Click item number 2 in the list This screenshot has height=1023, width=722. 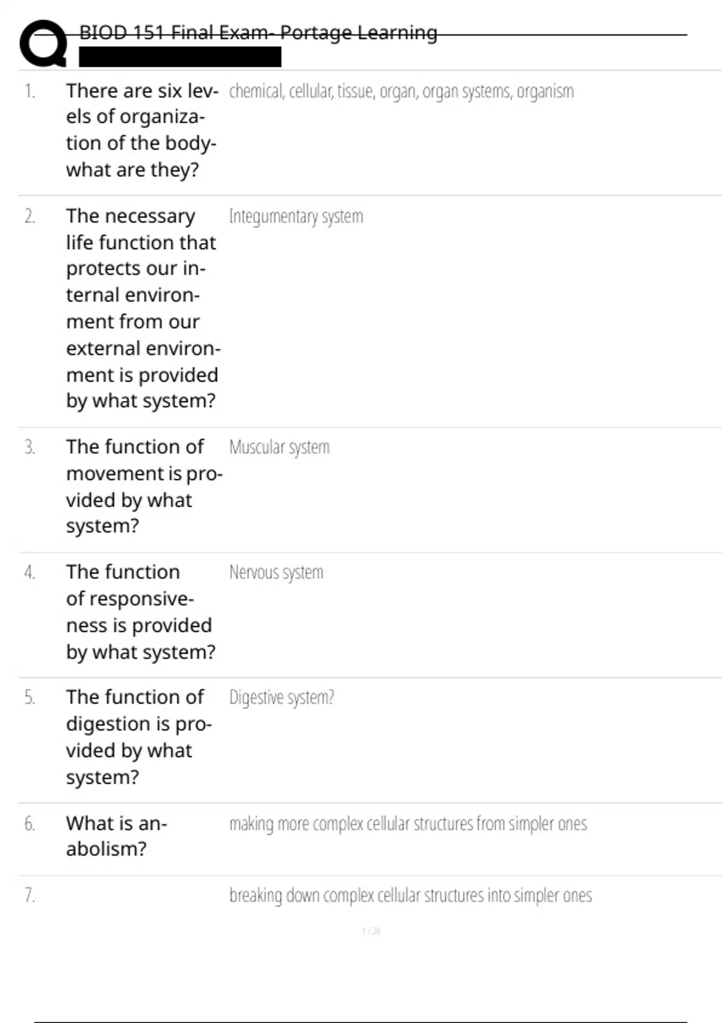pyautogui.click(x=29, y=217)
